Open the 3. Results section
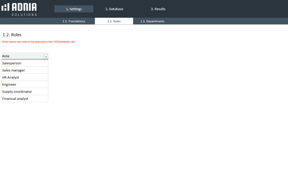 [158, 9]
